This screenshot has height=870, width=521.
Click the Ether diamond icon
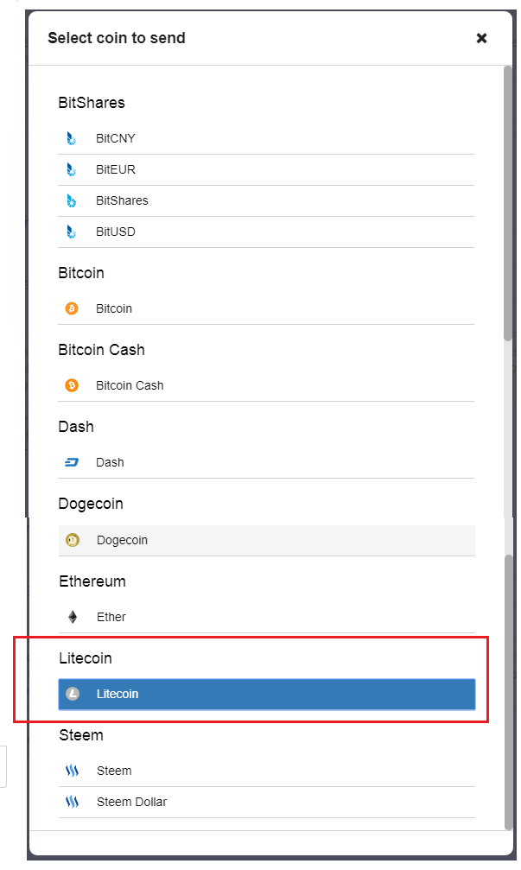pyautogui.click(x=73, y=617)
